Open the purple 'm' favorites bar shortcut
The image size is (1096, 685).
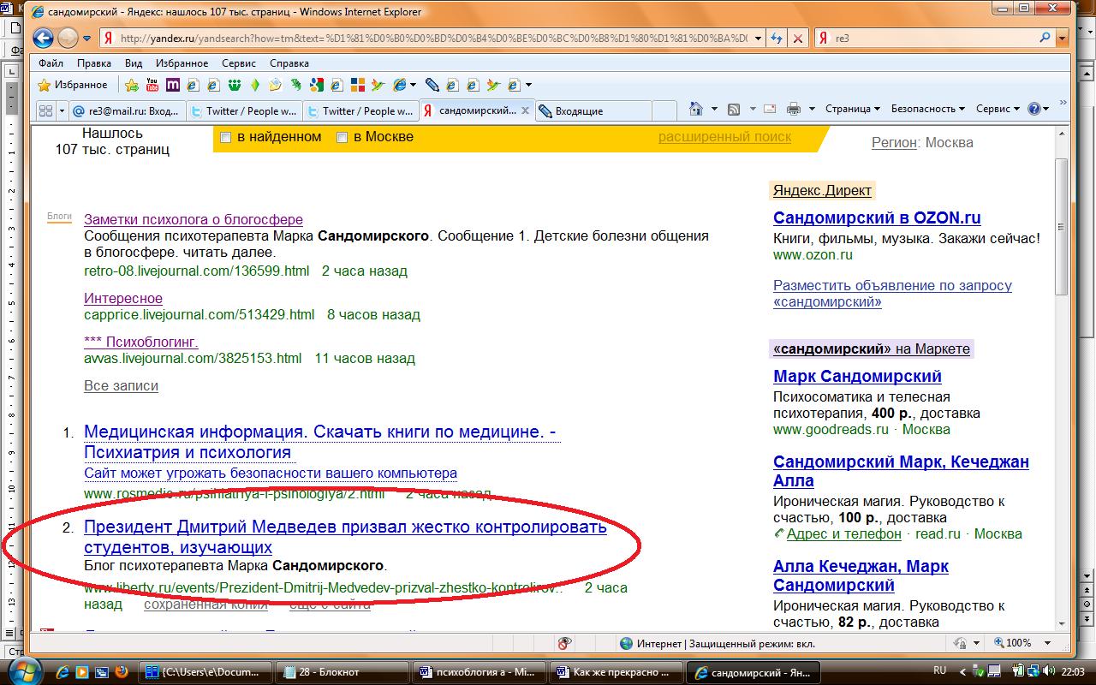pos(173,85)
